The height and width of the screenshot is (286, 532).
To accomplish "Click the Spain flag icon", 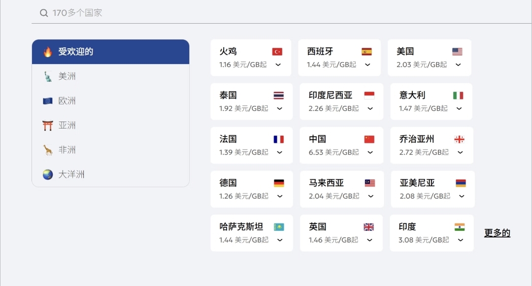I will coord(366,52).
